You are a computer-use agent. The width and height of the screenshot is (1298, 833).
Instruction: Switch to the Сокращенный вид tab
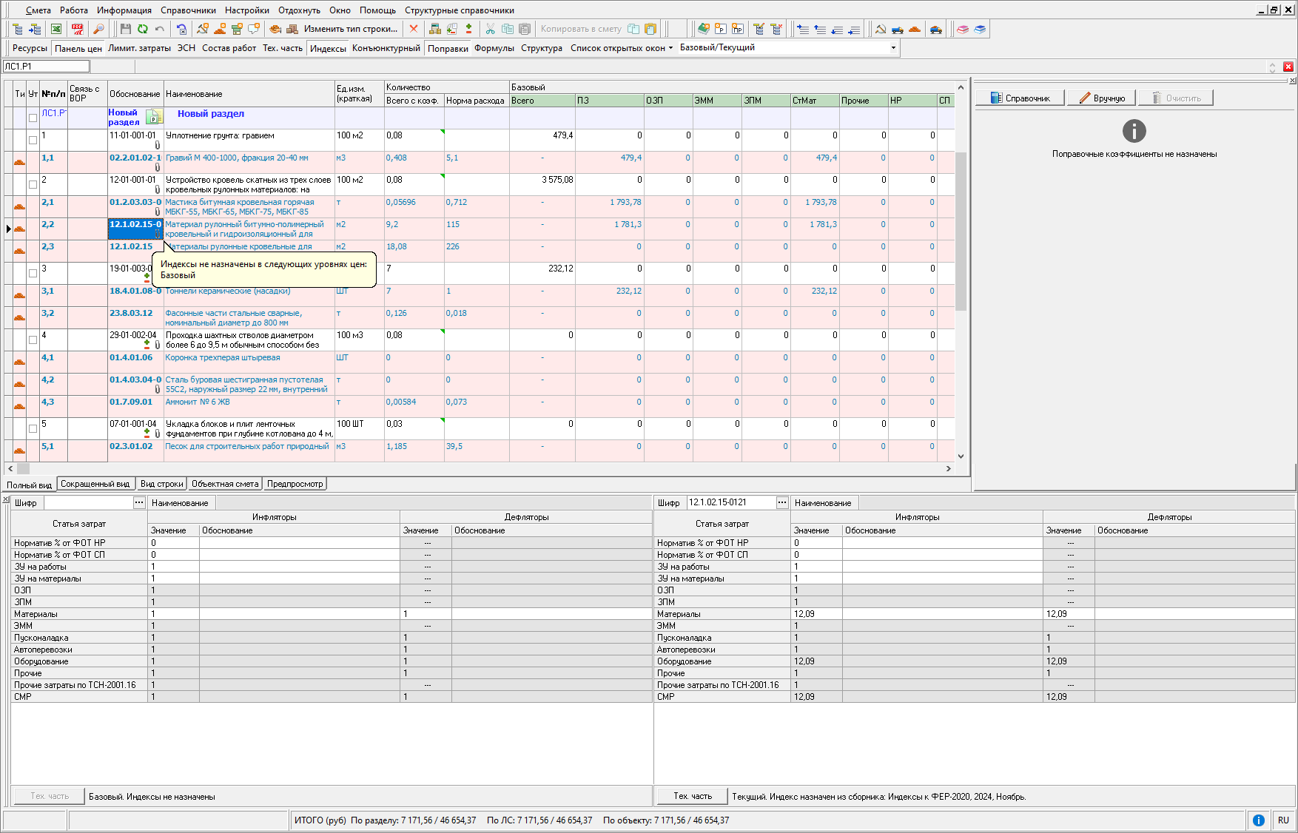pos(95,484)
